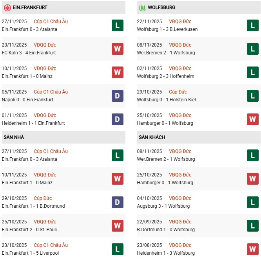Screen dimensions: 261x259
Task: Click the Eintracht Frankfurt club logo
Action: click(x=7, y=7)
